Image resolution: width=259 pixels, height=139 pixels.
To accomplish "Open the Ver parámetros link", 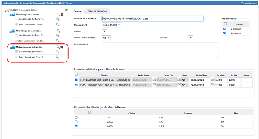I will point(249,3).
